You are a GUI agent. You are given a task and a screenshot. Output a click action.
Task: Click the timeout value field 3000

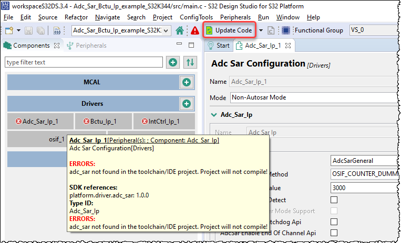[x=365, y=187]
